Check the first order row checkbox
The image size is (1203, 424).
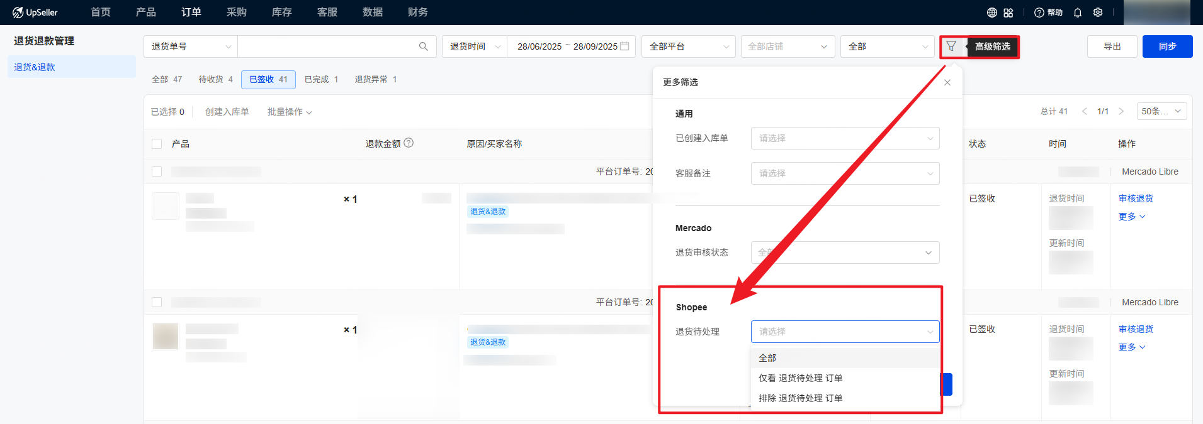tap(157, 171)
